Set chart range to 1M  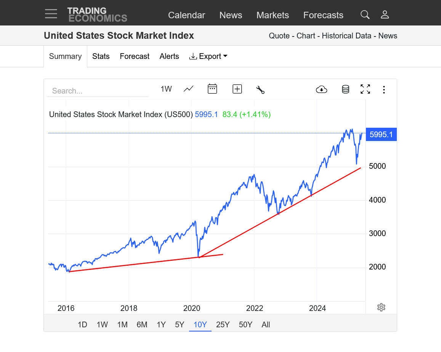pos(122,325)
